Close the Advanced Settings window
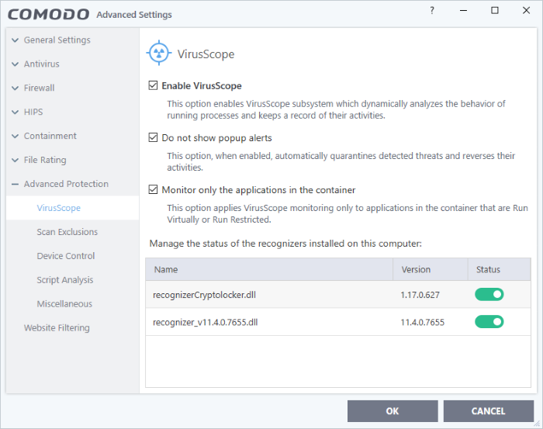The image size is (543, 429). point(526,10)
